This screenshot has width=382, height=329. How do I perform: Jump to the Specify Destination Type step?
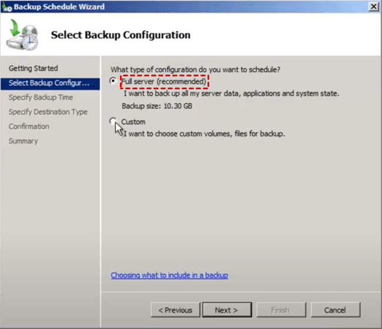[48, 112]
